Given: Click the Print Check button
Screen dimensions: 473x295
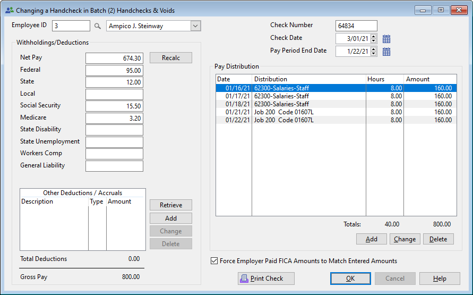Looking at the screenshot, I should pyautogui.click(x=266, y=279).
